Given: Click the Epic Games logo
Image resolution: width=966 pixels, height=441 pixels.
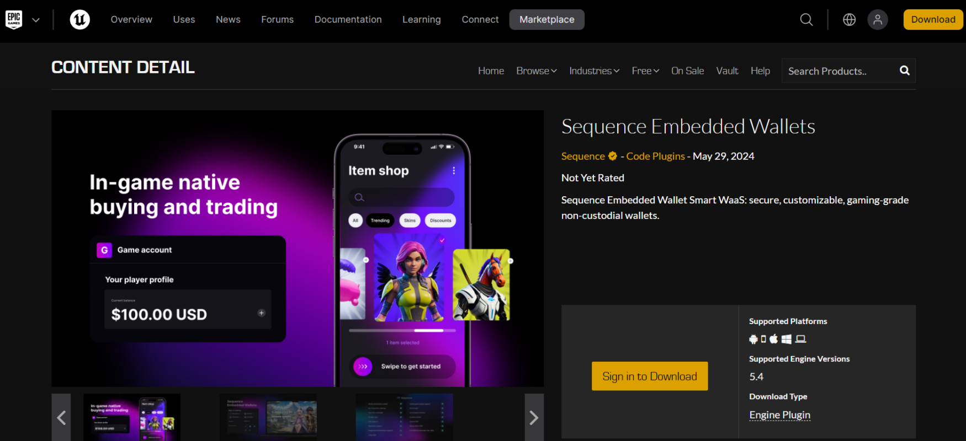Looking at the screenshot, I should coord(14,20).
